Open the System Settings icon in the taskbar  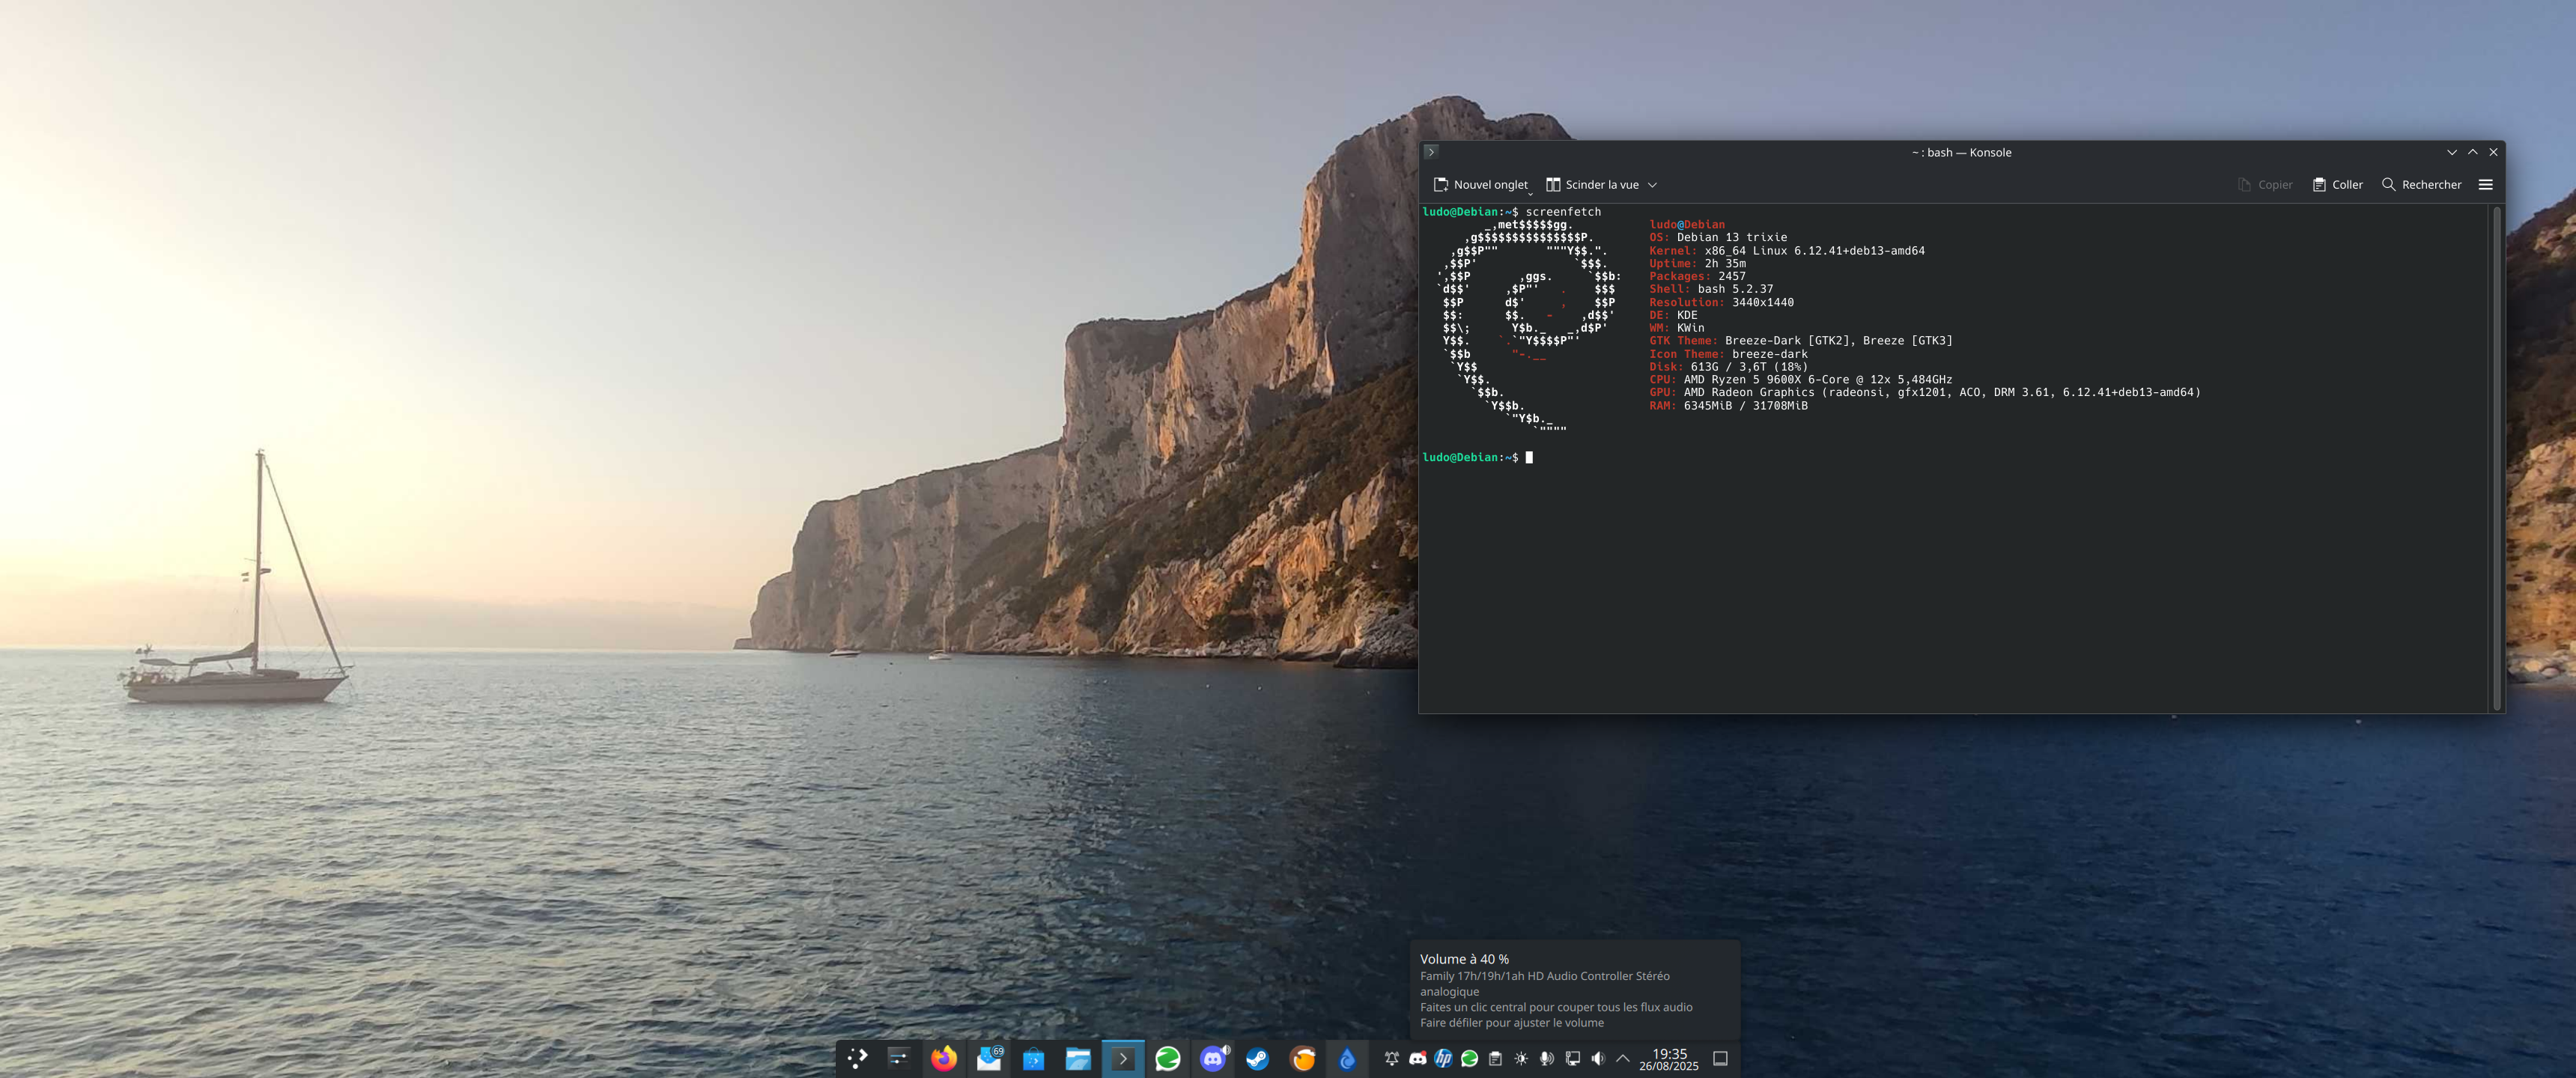coord(899,1058)
